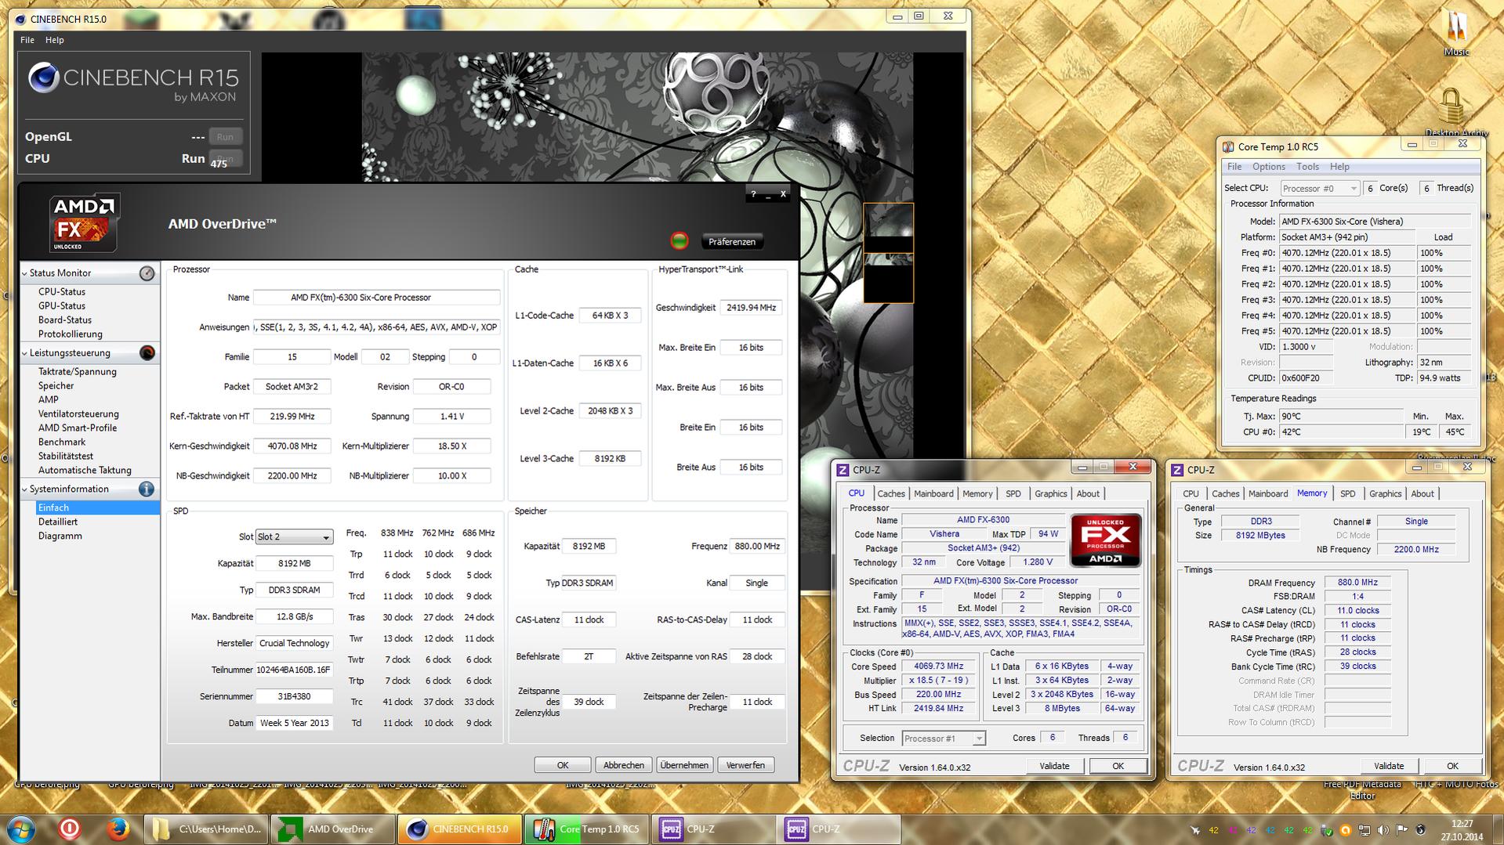Viewport: 1504px width, 845px height.
Task: Click the network tray icon
Action: tap(1364, 830)
